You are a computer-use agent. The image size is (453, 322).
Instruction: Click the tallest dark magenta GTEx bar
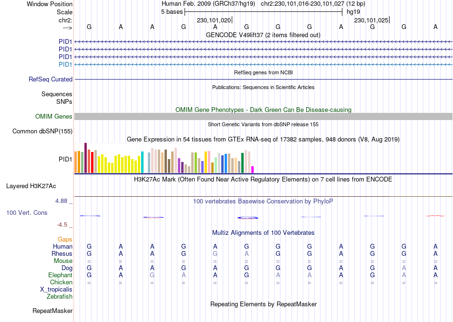(85, 158)
